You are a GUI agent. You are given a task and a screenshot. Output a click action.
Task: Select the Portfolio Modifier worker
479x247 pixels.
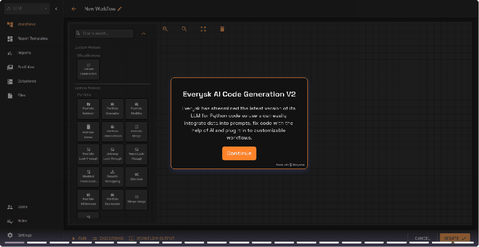pos(137,109)
